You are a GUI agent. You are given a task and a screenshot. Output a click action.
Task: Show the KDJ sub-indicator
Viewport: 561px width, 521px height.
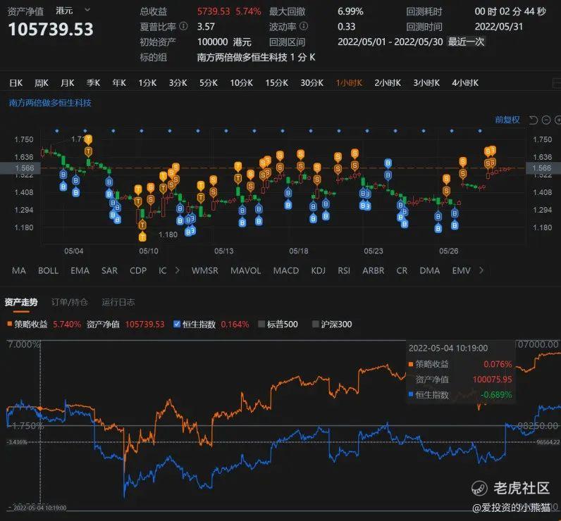click(318, 270)
